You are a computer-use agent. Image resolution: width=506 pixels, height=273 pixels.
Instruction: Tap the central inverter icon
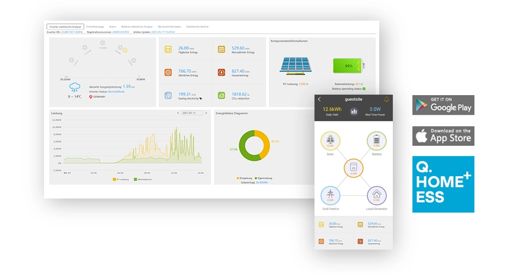(x=353, y=169)
